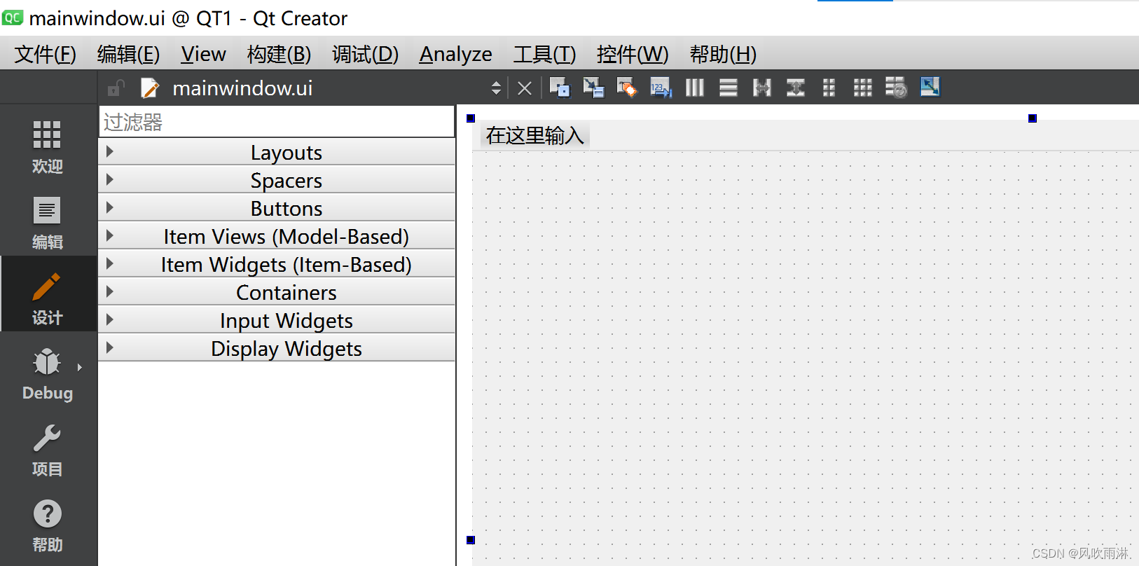Image resolution: width=1139 pixels, height=566 pixels.
Task: Open the Help (帮助) mode
Action: [48, 525]
